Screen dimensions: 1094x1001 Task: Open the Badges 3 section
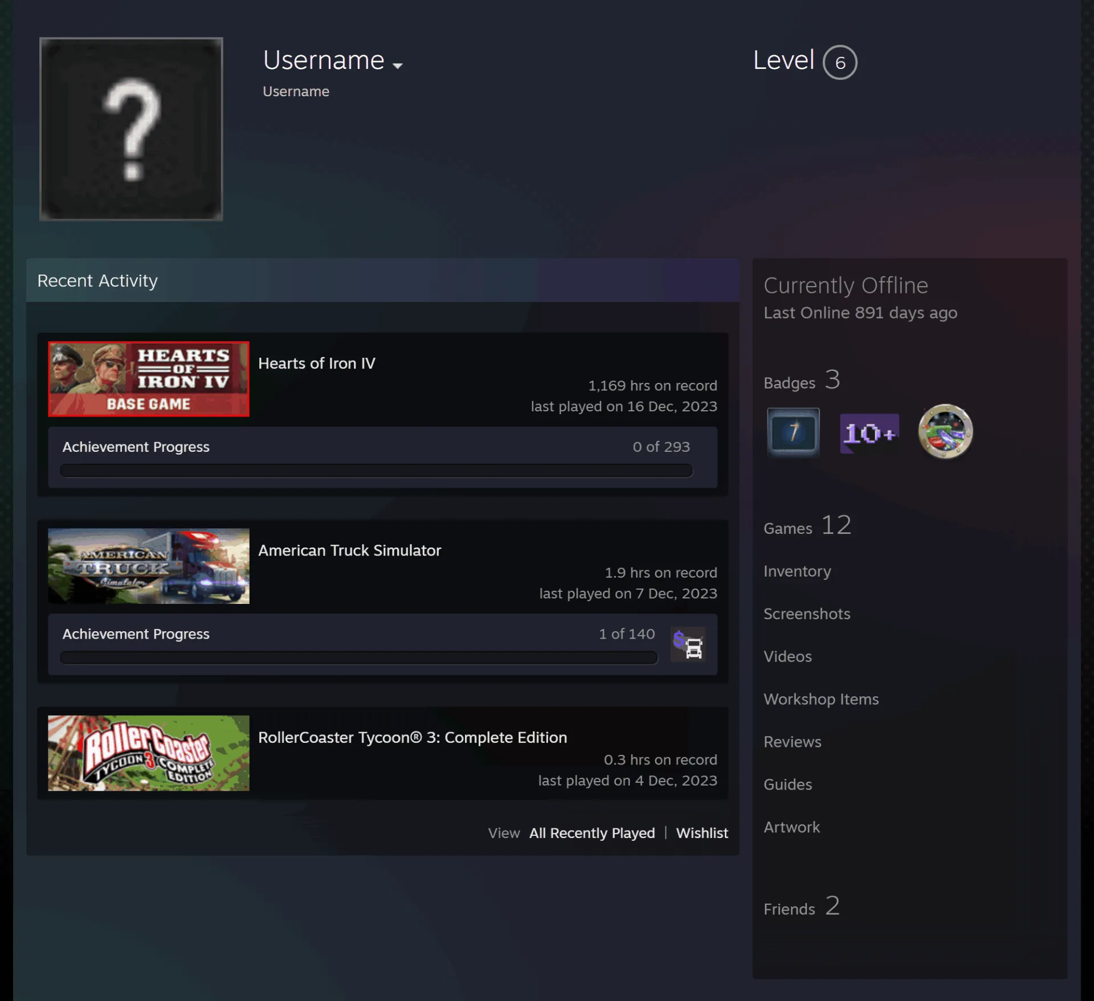802,380
